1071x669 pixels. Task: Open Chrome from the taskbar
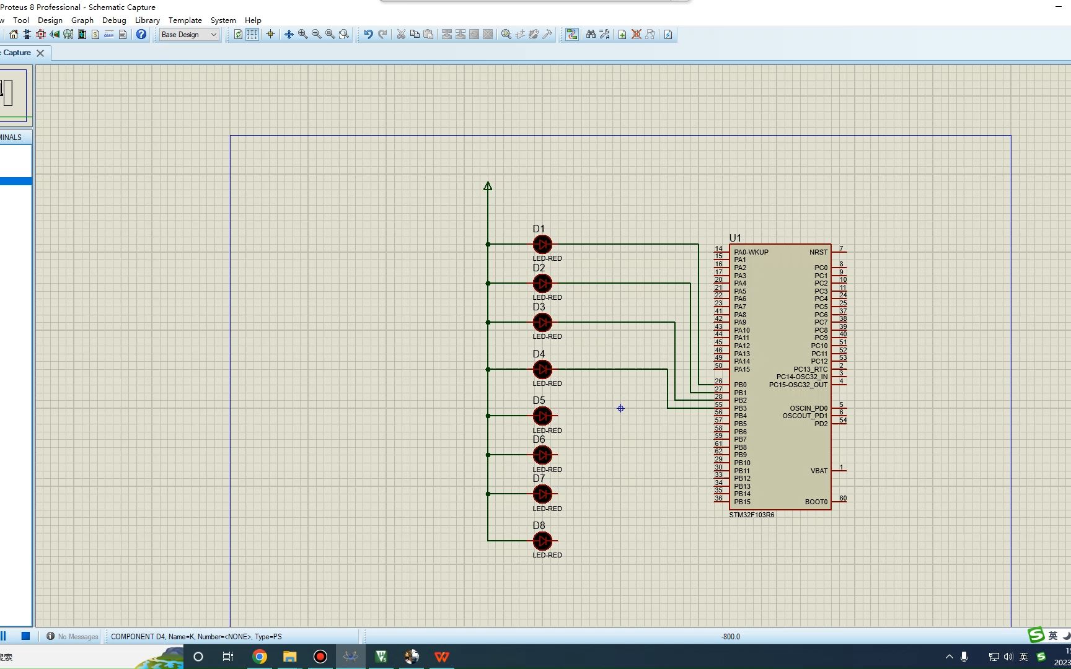click(259, 657)
